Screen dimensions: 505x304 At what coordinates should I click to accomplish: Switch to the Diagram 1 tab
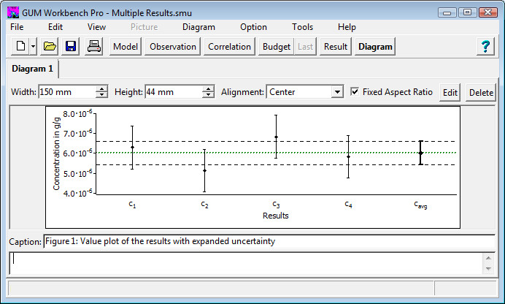(31, 69)
